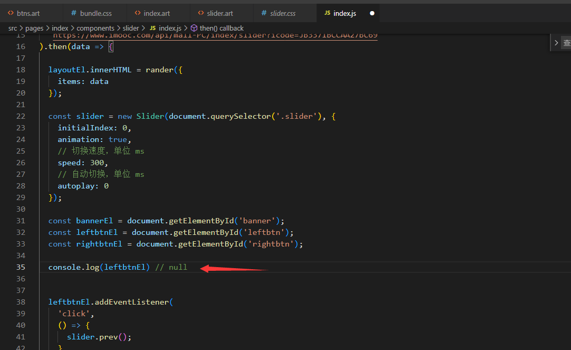Switch to the btns.art tab
The height and width of the screenshot is (350, 571).
(x=28, y=13)
